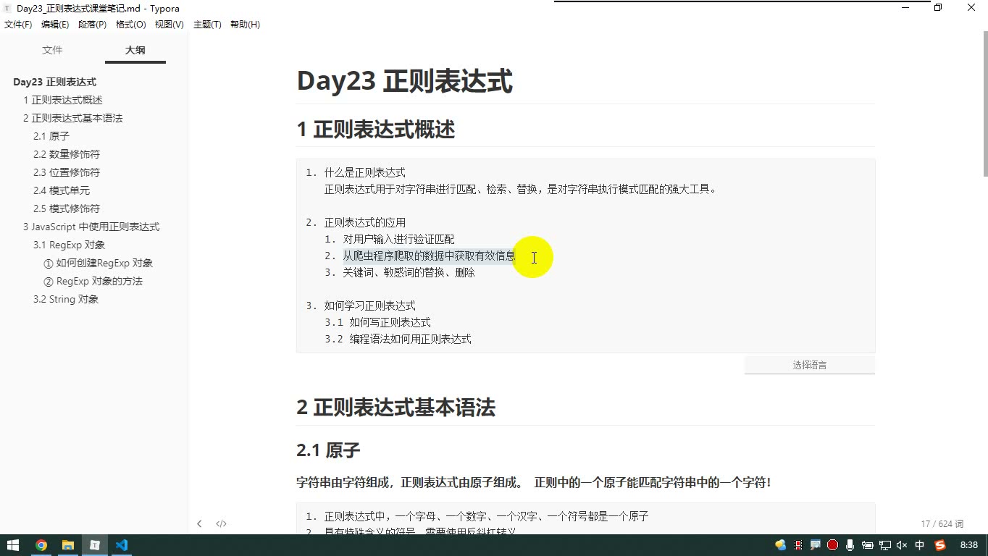Open Windows Start menu
Image resolution: width=988 pixels, height=556 pixels.
[x=13, y=545]
